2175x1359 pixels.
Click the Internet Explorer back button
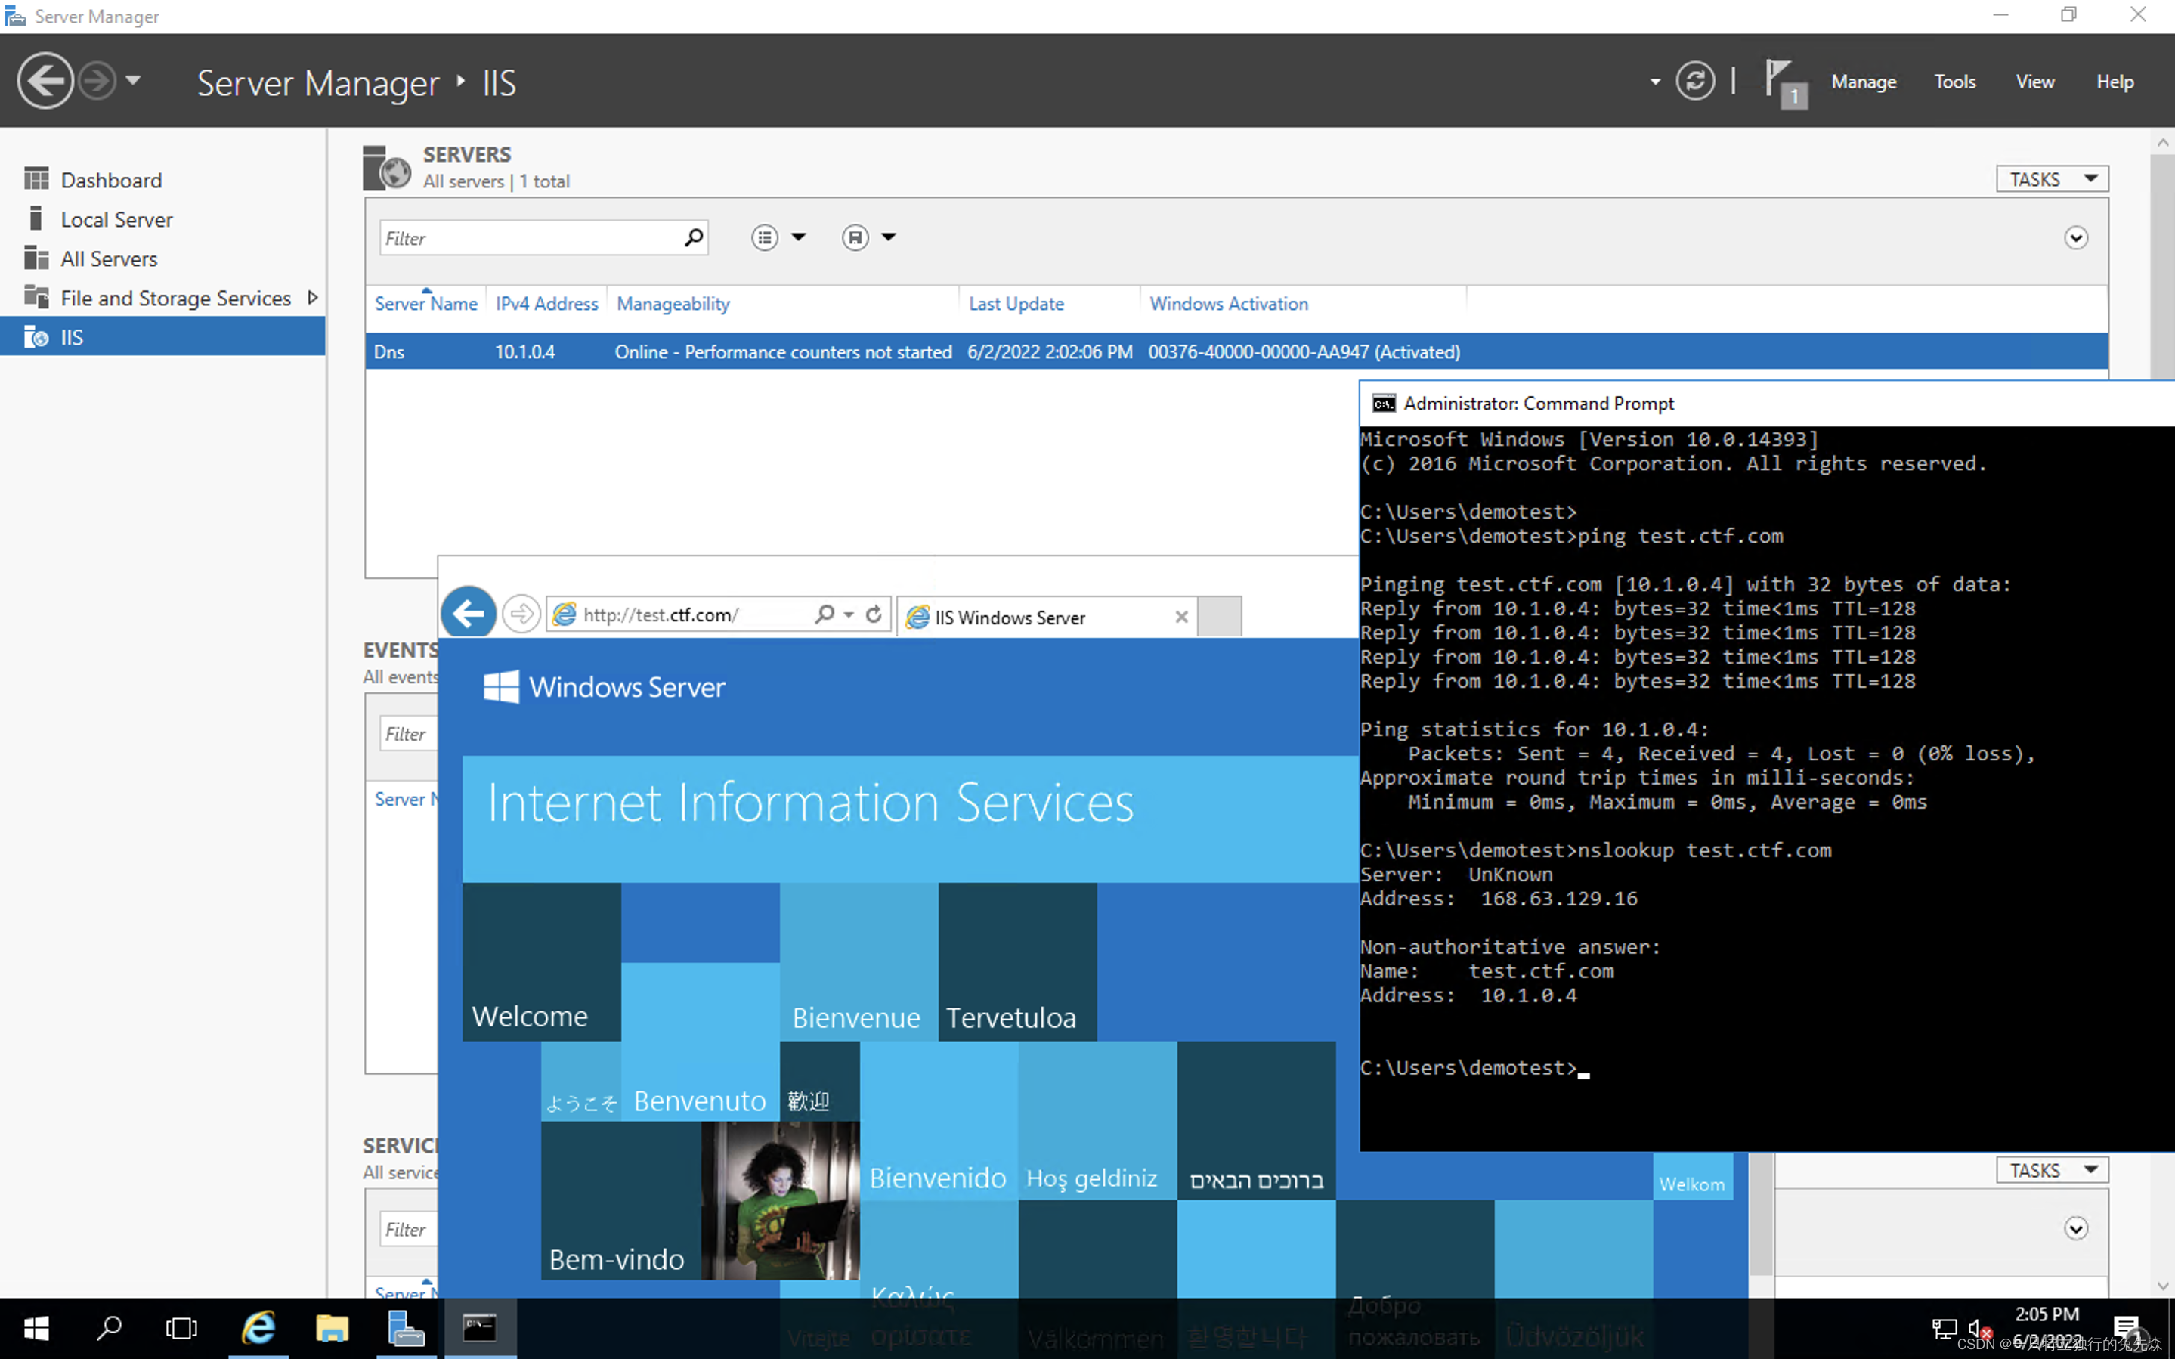[468, 614]
